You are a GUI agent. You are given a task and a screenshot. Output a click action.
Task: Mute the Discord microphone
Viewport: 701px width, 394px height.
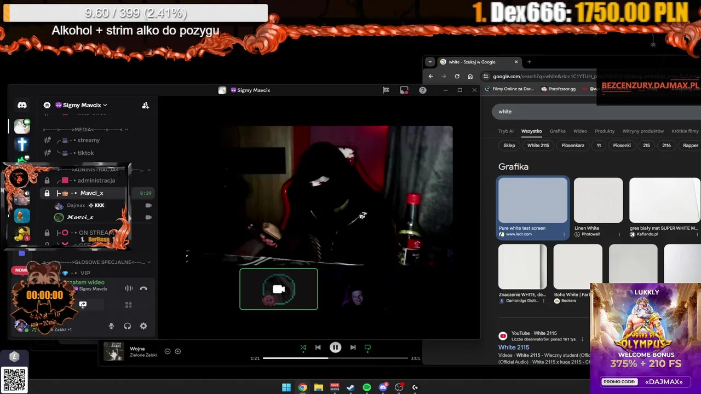tap(111, 326)
